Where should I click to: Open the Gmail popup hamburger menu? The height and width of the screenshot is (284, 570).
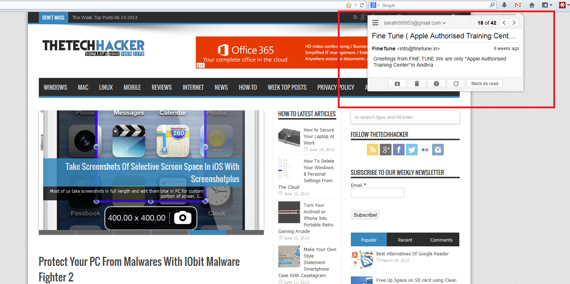pos(376,23)
